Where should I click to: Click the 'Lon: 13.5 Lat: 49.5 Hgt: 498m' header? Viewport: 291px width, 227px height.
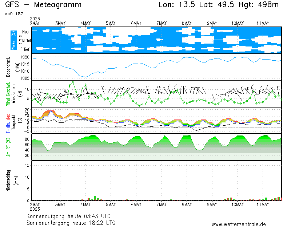[x=219, y=5]
